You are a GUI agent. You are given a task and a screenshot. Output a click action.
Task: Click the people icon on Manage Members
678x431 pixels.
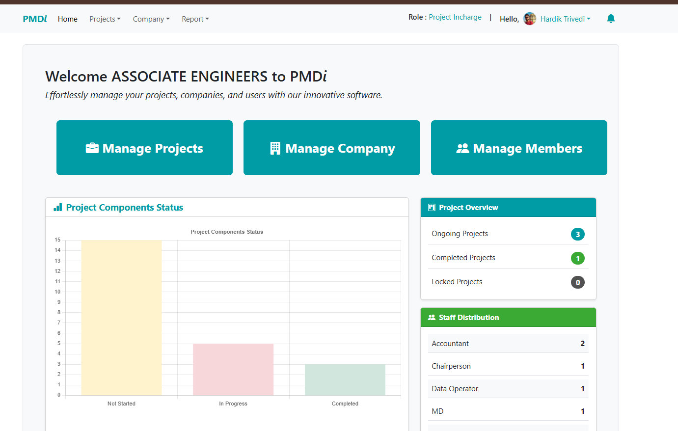(x=464, y=148)
